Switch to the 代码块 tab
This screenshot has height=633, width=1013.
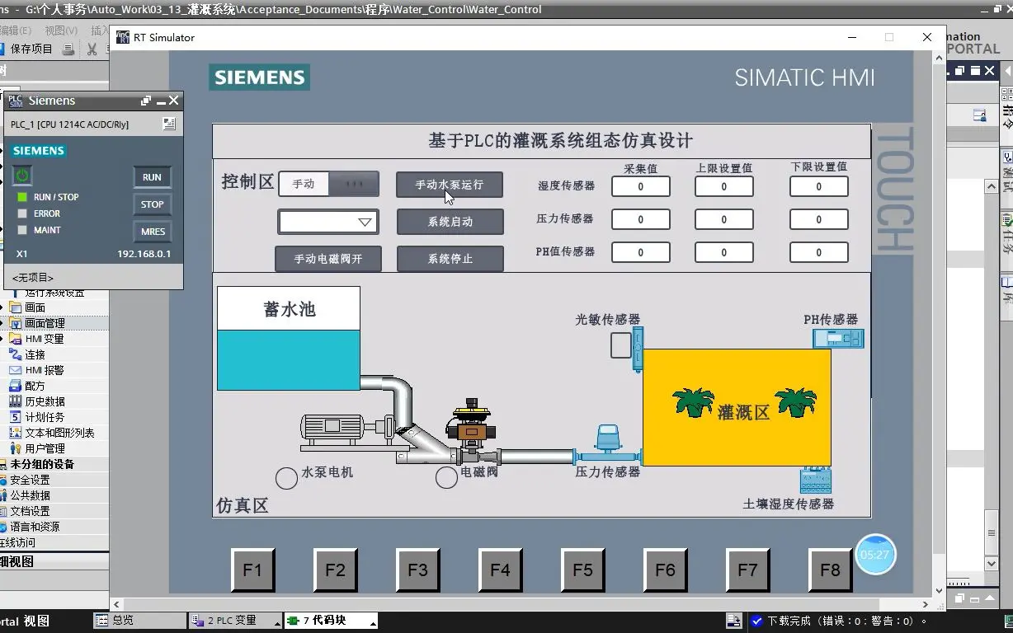[x=331, y=621]
